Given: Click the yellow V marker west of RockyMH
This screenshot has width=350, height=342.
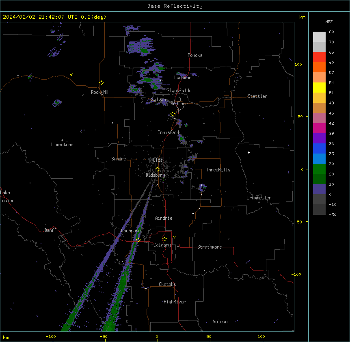Looking at the screenshot, I should pyautogui.click(x=71, y=75).
